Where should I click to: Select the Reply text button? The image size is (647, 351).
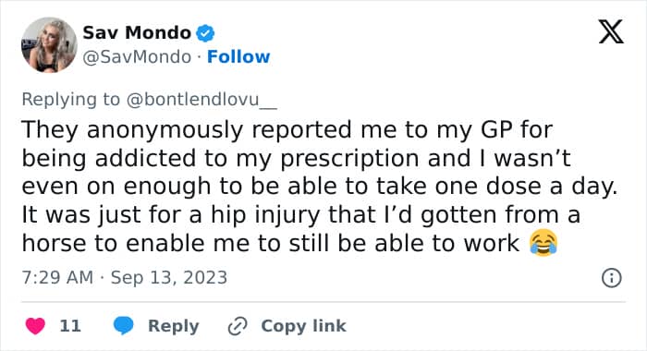point(174,326)
